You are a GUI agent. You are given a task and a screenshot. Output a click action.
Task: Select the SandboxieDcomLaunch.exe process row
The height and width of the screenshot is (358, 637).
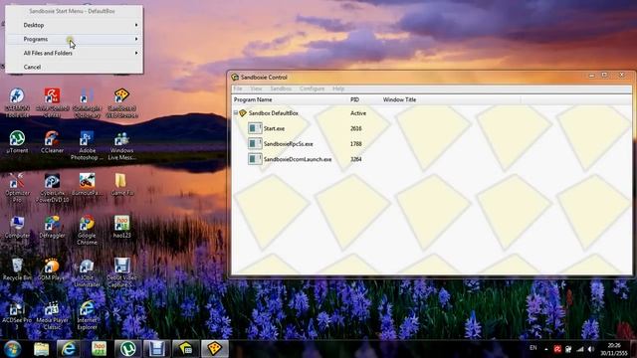pyautogui.click(x=306, y=159)
